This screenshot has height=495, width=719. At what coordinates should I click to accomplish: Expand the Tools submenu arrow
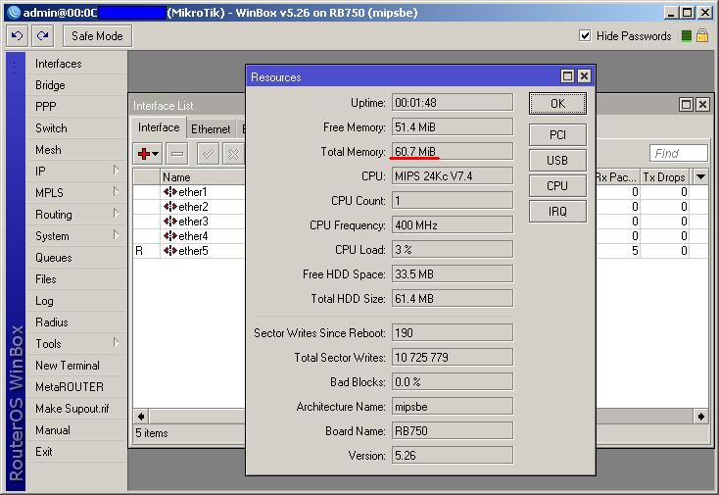116,343
